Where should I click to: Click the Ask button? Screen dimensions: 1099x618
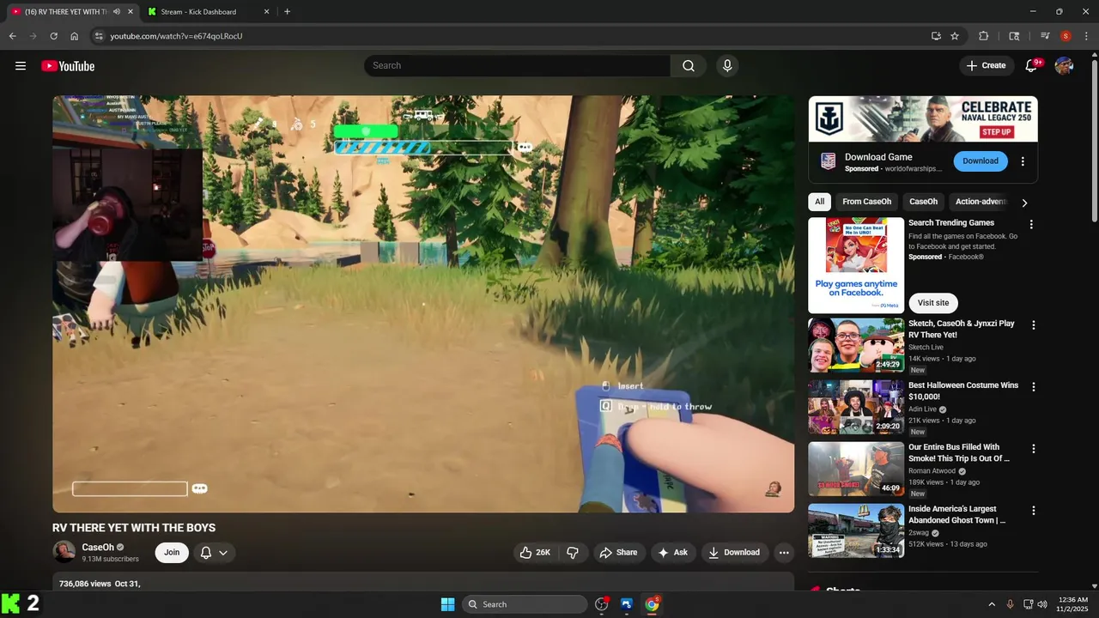[673, 553]
